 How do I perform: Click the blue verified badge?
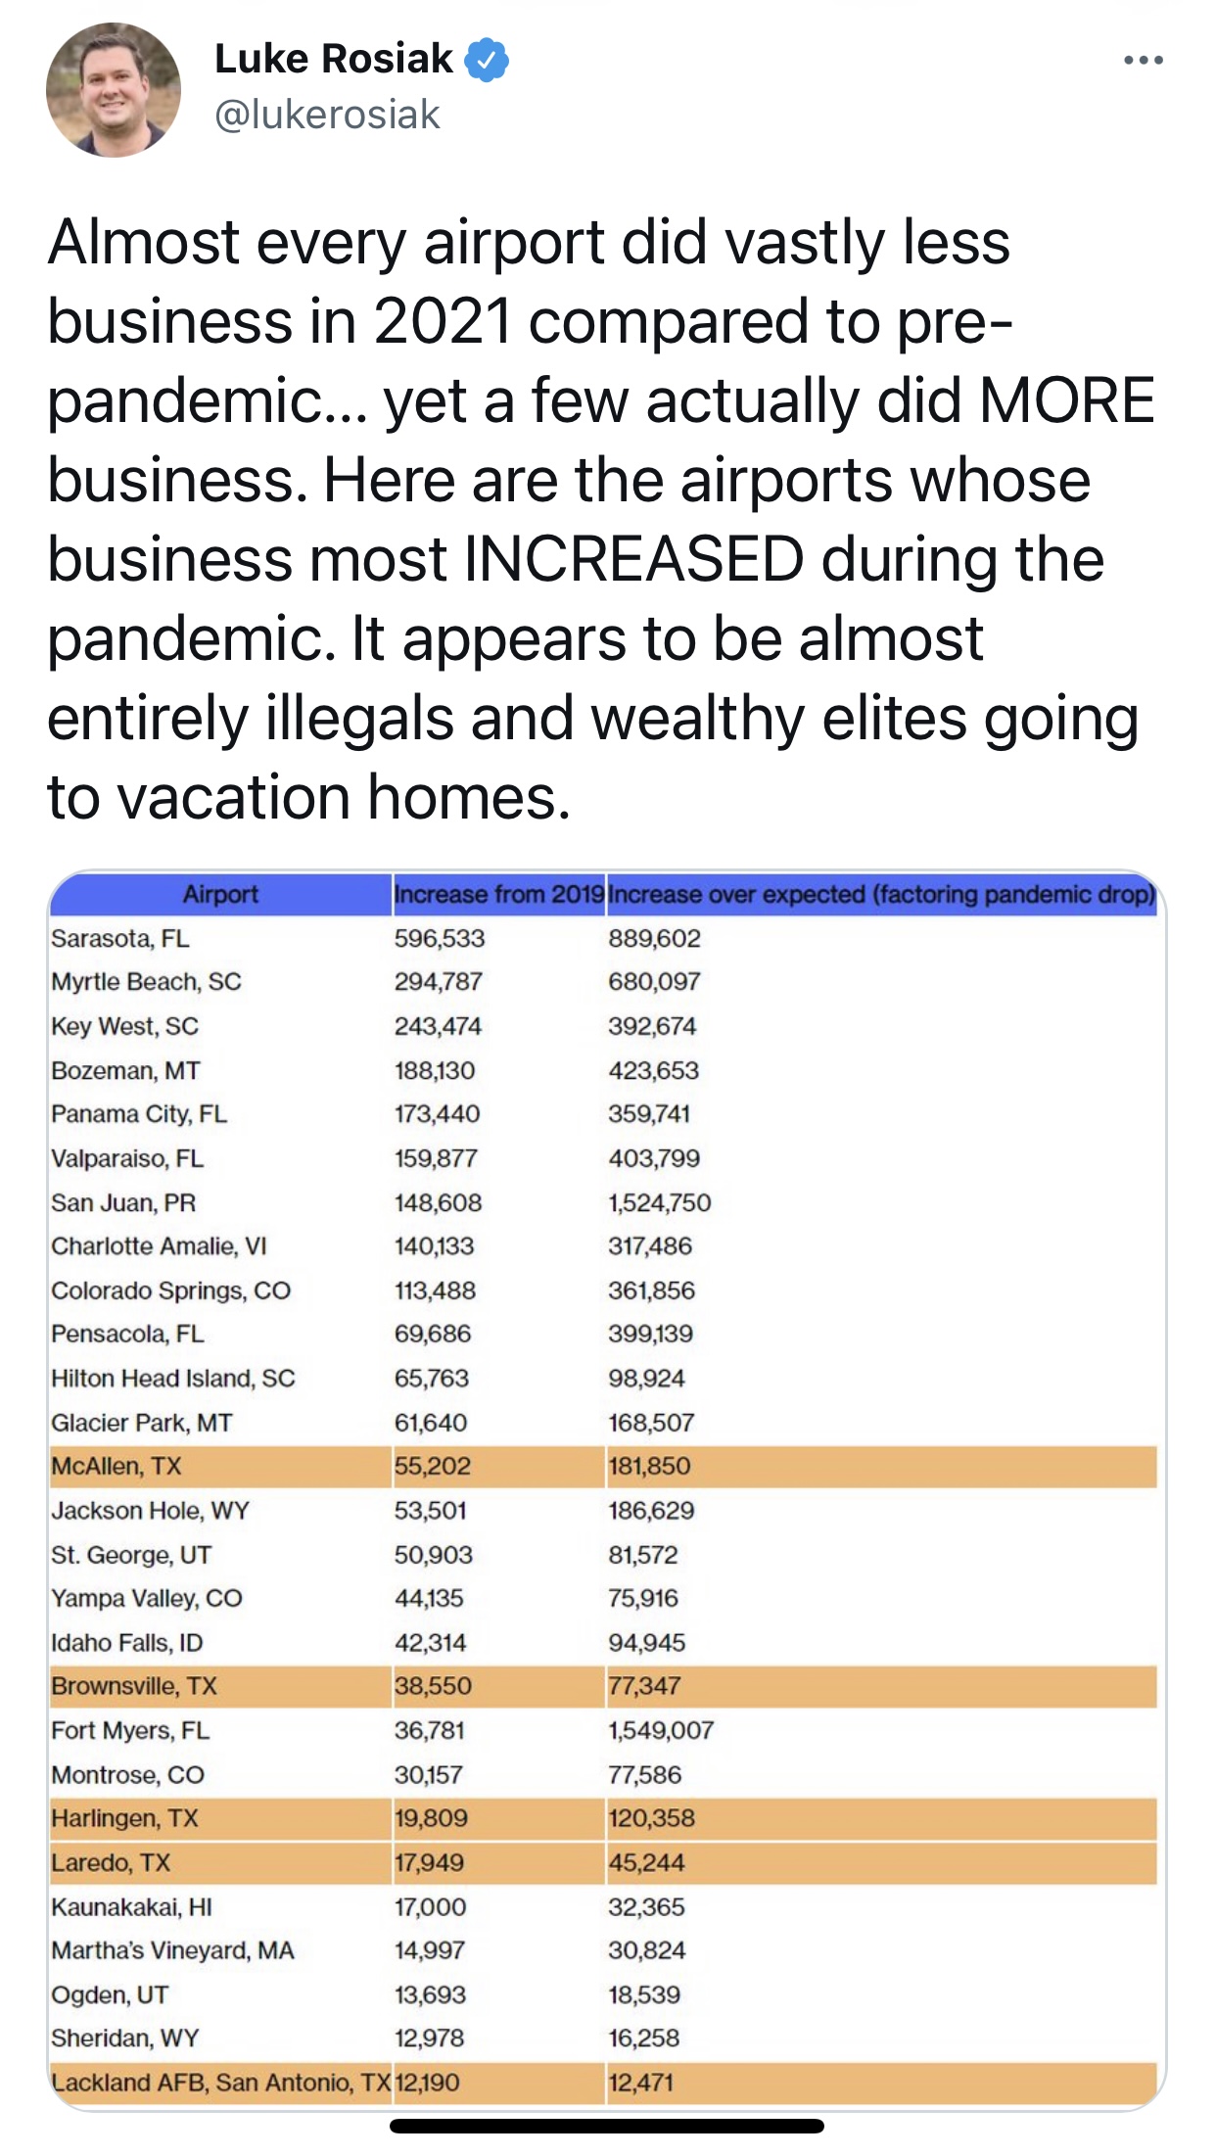[x=487, y=60]
